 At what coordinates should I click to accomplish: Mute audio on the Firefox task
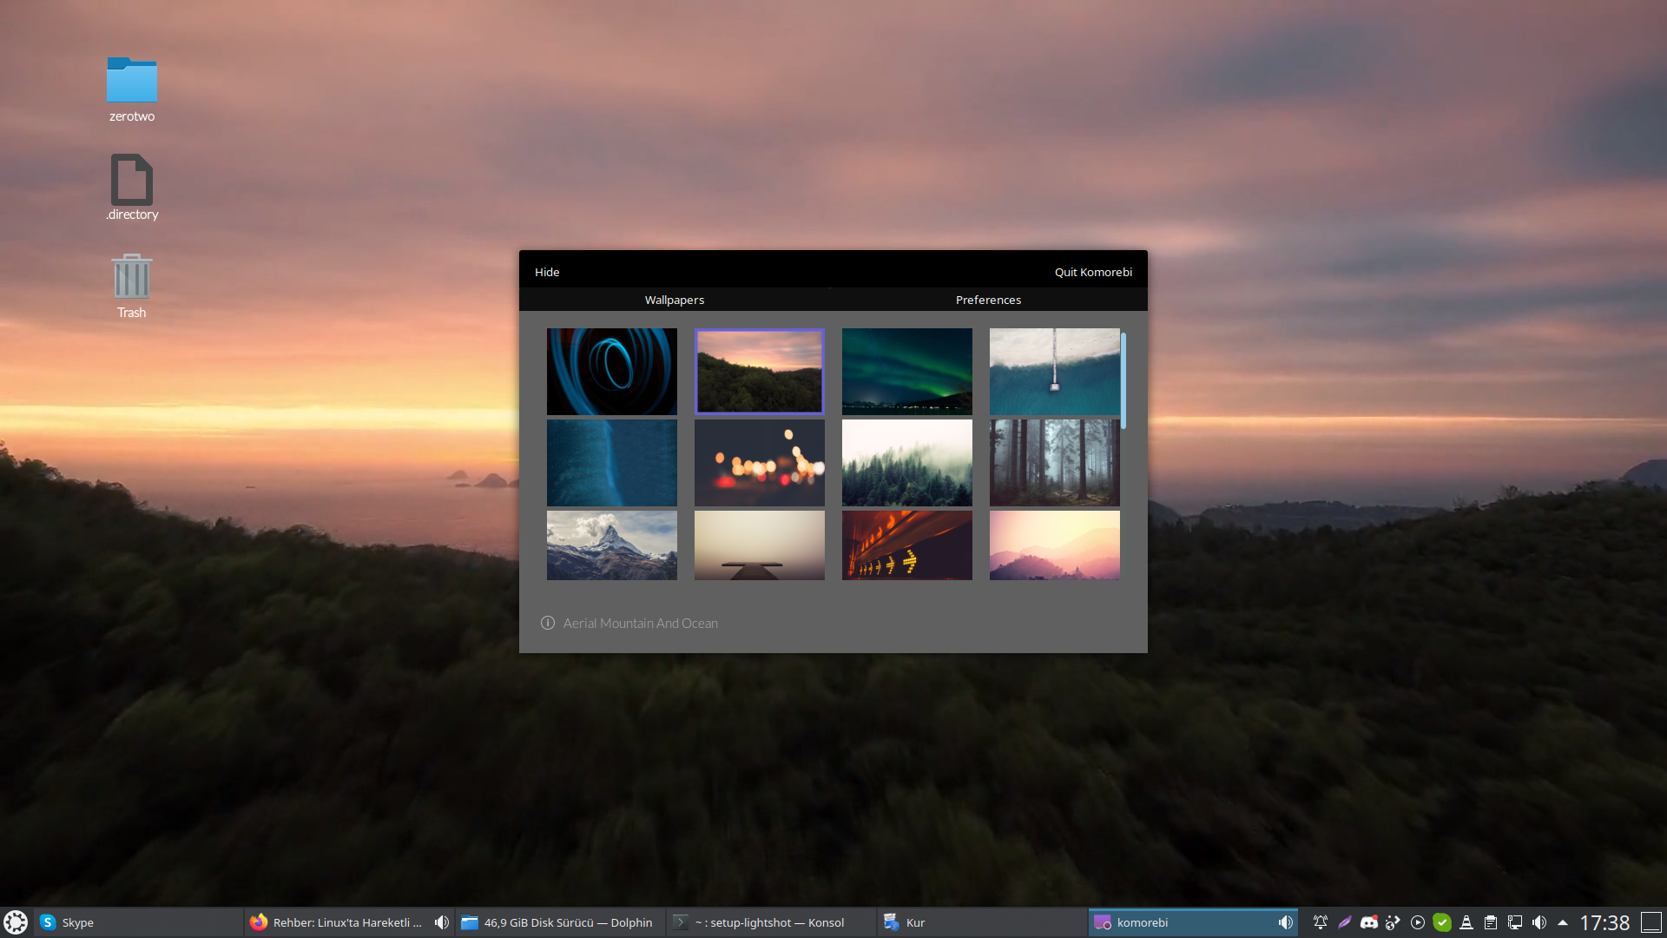442,922
